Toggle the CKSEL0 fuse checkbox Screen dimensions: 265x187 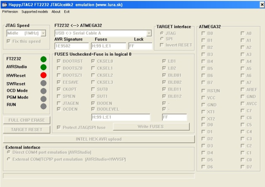pos(93,61)
